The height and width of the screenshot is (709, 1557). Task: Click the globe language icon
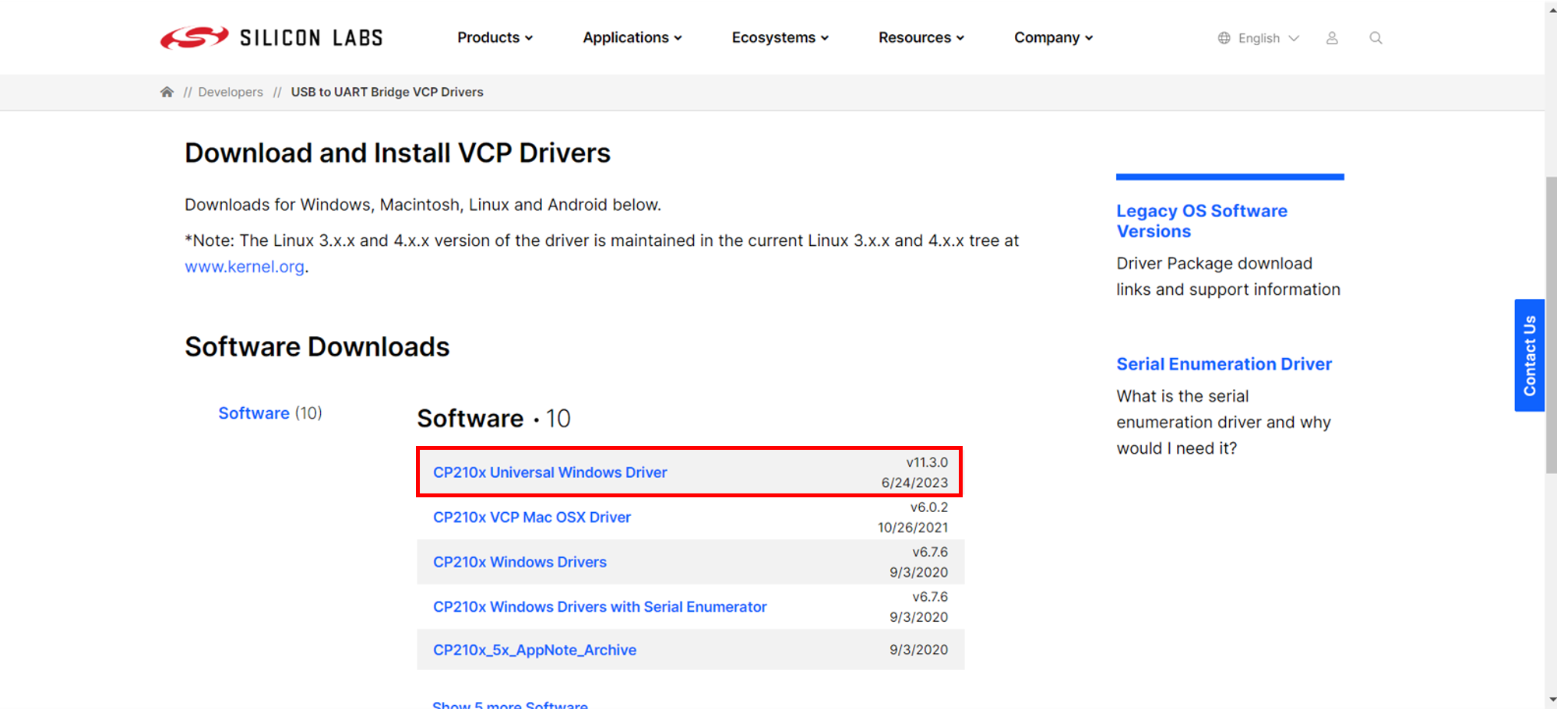point(1224,38)
